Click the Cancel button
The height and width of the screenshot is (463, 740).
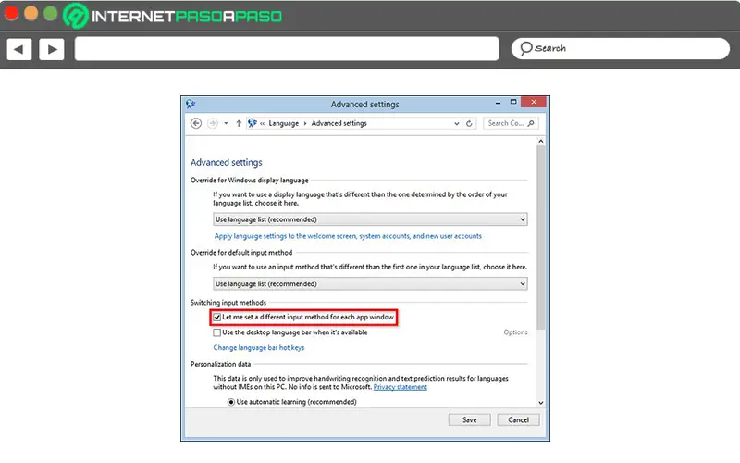[518, 420]
